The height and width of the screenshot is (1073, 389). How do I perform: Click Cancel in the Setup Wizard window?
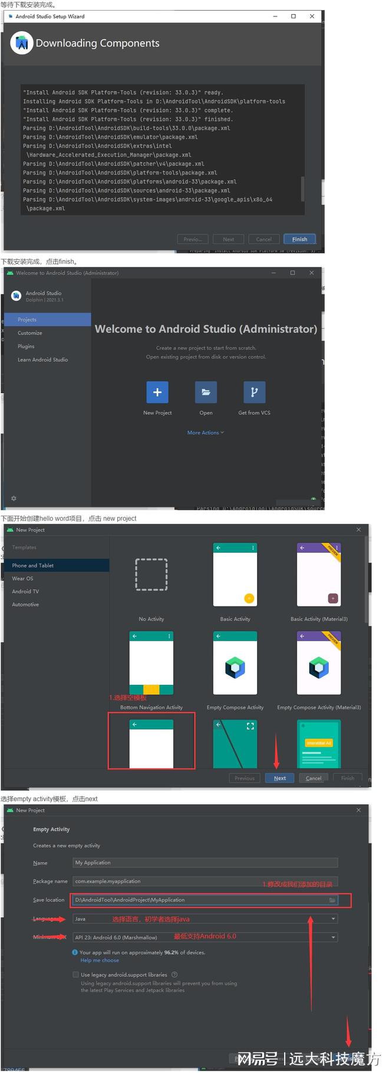click(x=263, y=239)
